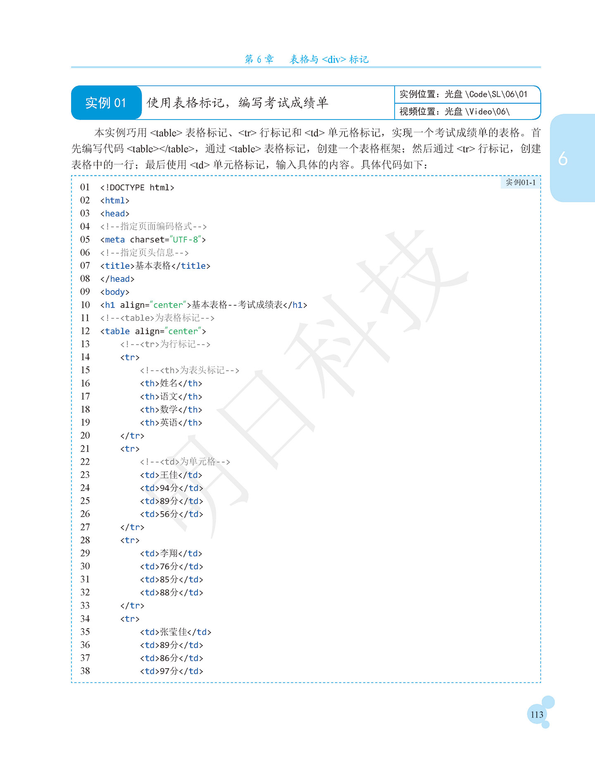The image size is (595, 758).
Task: Click the "<th>姓名</th>" line
Action: (171, 383)
